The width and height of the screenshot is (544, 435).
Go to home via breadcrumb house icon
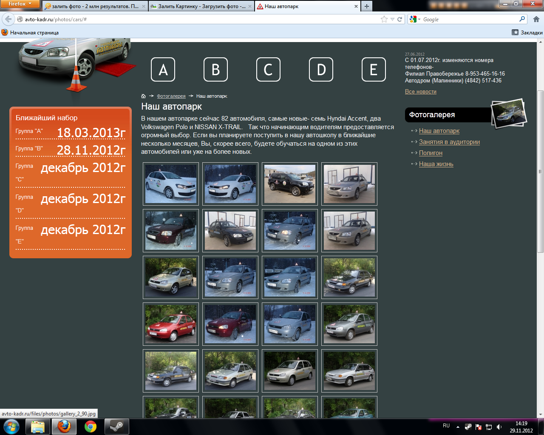point(144,96)
